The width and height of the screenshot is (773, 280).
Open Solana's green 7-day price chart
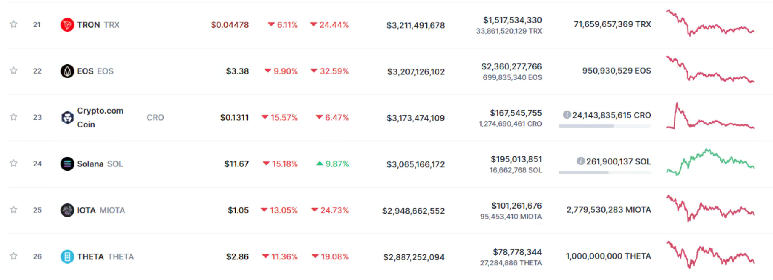click(x=710, y=162)
